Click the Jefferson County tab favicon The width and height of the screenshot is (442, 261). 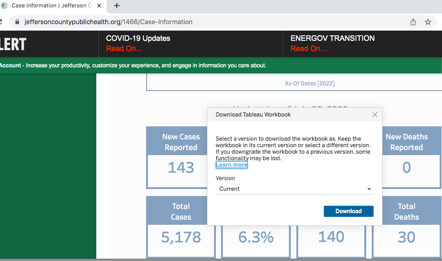click(x=5, y=6)
